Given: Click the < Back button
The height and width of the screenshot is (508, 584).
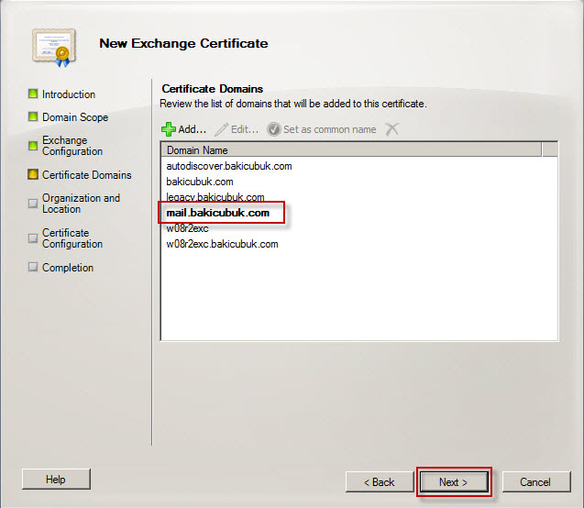Looking at the screenshot, I should point(380,482).
